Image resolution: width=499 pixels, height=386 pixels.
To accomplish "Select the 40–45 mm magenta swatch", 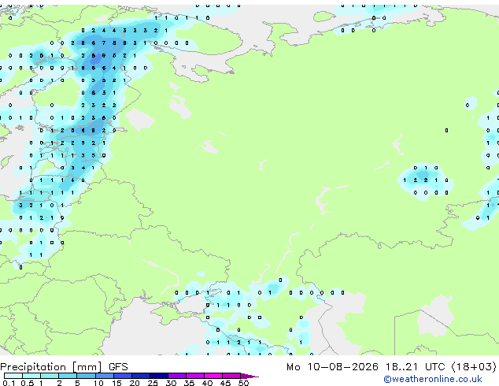I will click(x=213, y=376).
